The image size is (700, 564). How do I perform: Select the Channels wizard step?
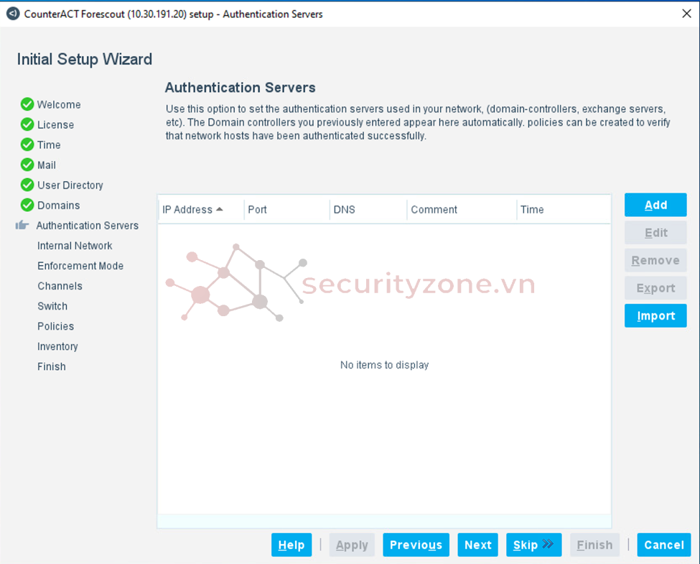click(60, 285)
